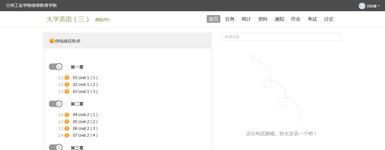Toggle the chapter 3 pill switch

56,147
